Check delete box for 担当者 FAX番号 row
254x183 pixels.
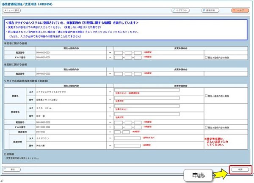coord(206,126)
